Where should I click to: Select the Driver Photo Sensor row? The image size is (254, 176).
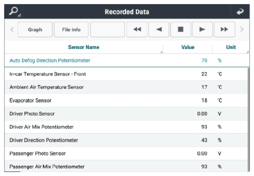pos(126,114)
